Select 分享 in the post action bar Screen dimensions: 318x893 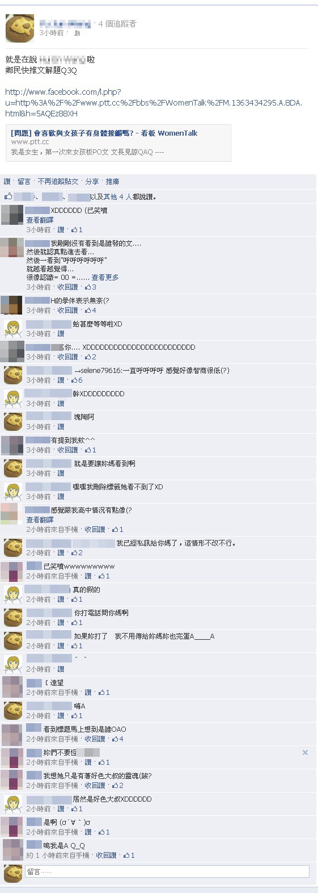click(x=92, y=182)
